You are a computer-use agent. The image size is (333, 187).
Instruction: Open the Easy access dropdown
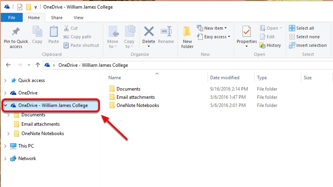click(x=229, y=37)
